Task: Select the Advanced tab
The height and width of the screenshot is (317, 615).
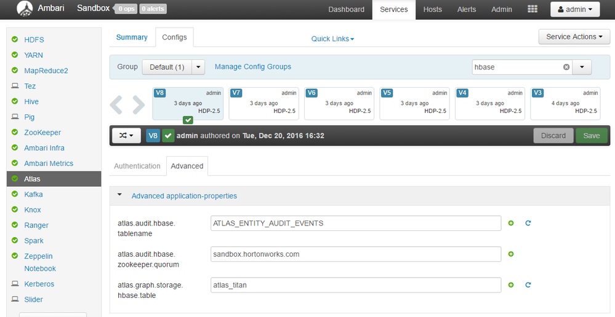Action: tap(187, 166)
